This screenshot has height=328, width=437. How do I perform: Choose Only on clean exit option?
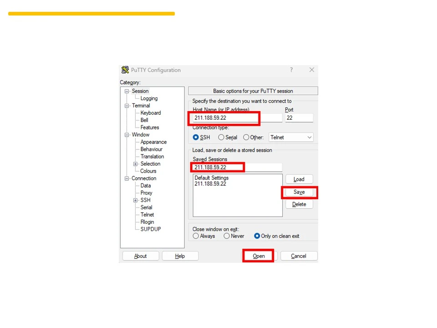(x=257, y=236)
